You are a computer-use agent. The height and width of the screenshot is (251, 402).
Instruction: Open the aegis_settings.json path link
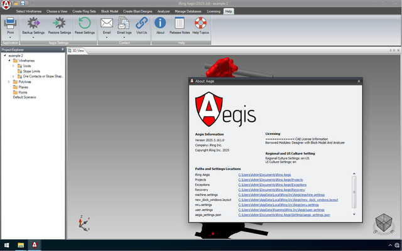[x=284, y=215]
